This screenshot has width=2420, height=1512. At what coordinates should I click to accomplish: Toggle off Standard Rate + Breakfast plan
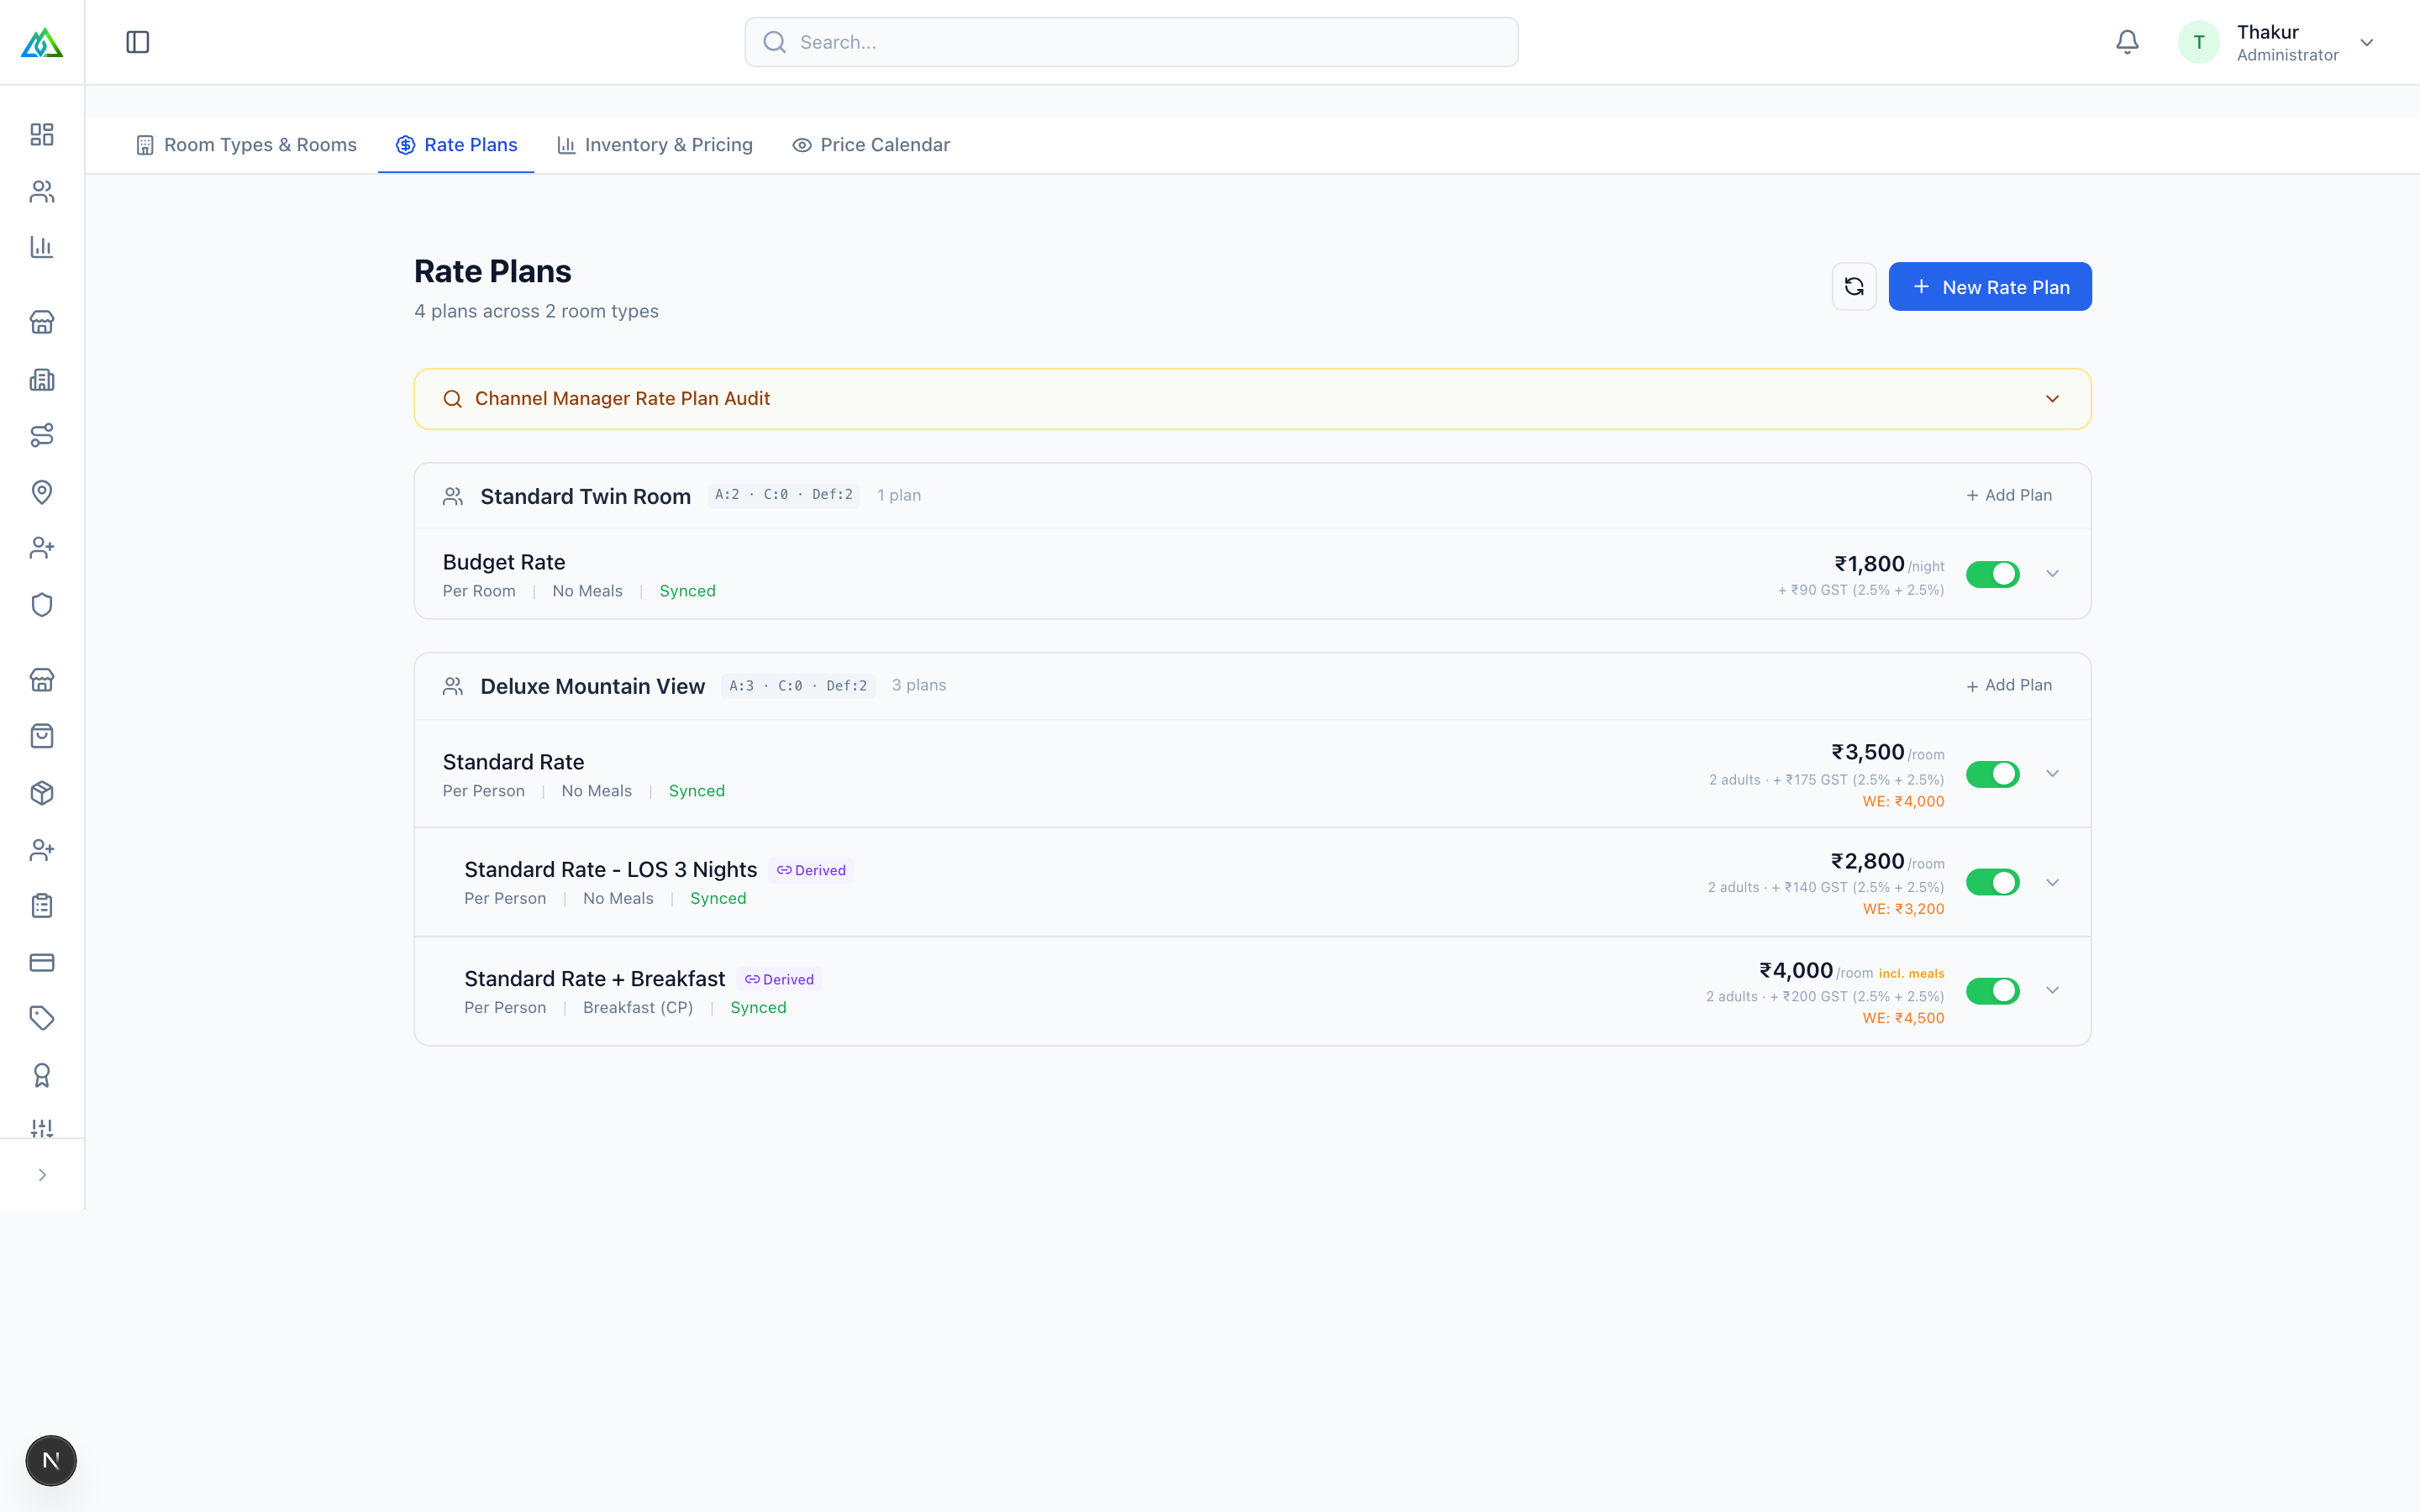tap(1992, 991)
